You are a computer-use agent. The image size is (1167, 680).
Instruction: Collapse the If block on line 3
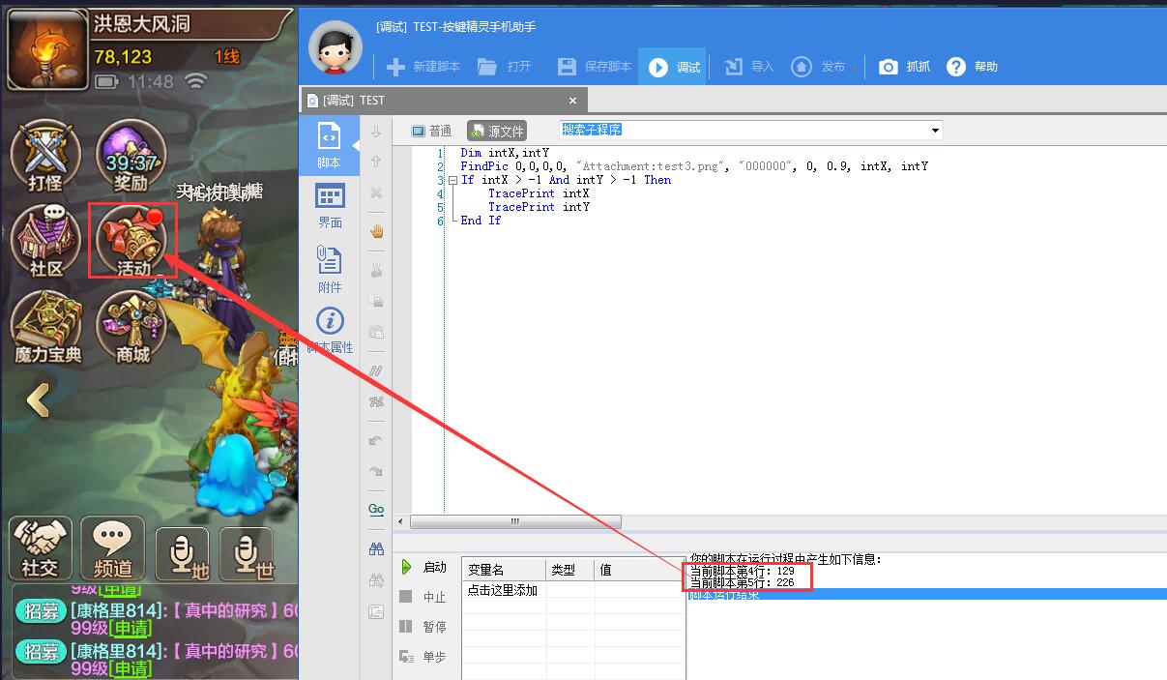452,180
